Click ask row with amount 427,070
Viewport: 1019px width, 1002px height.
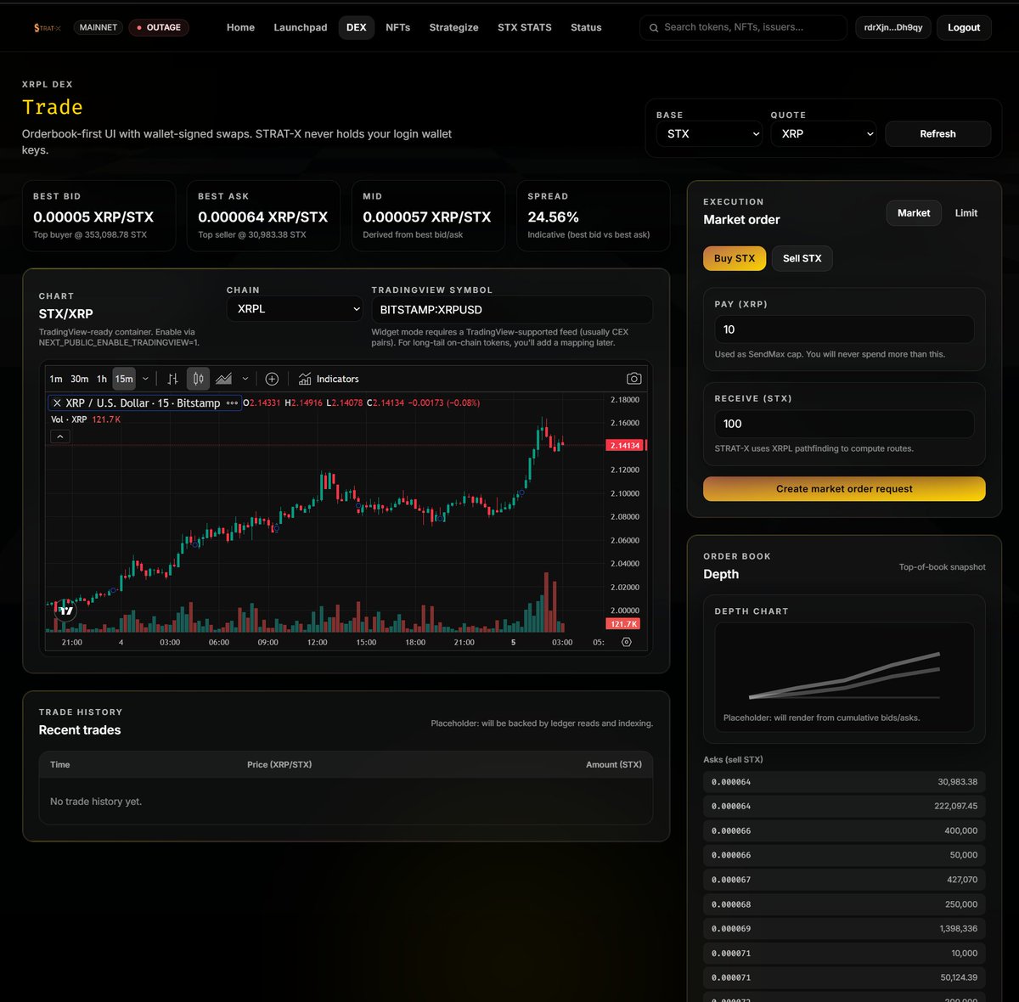coord(844,880)
